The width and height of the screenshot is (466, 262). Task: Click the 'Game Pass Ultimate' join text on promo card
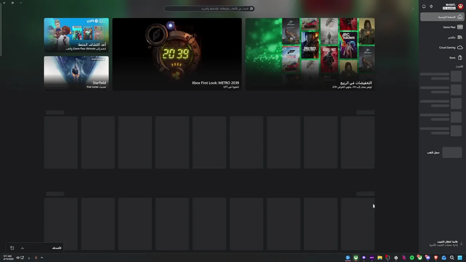click(x=86, y=48)
